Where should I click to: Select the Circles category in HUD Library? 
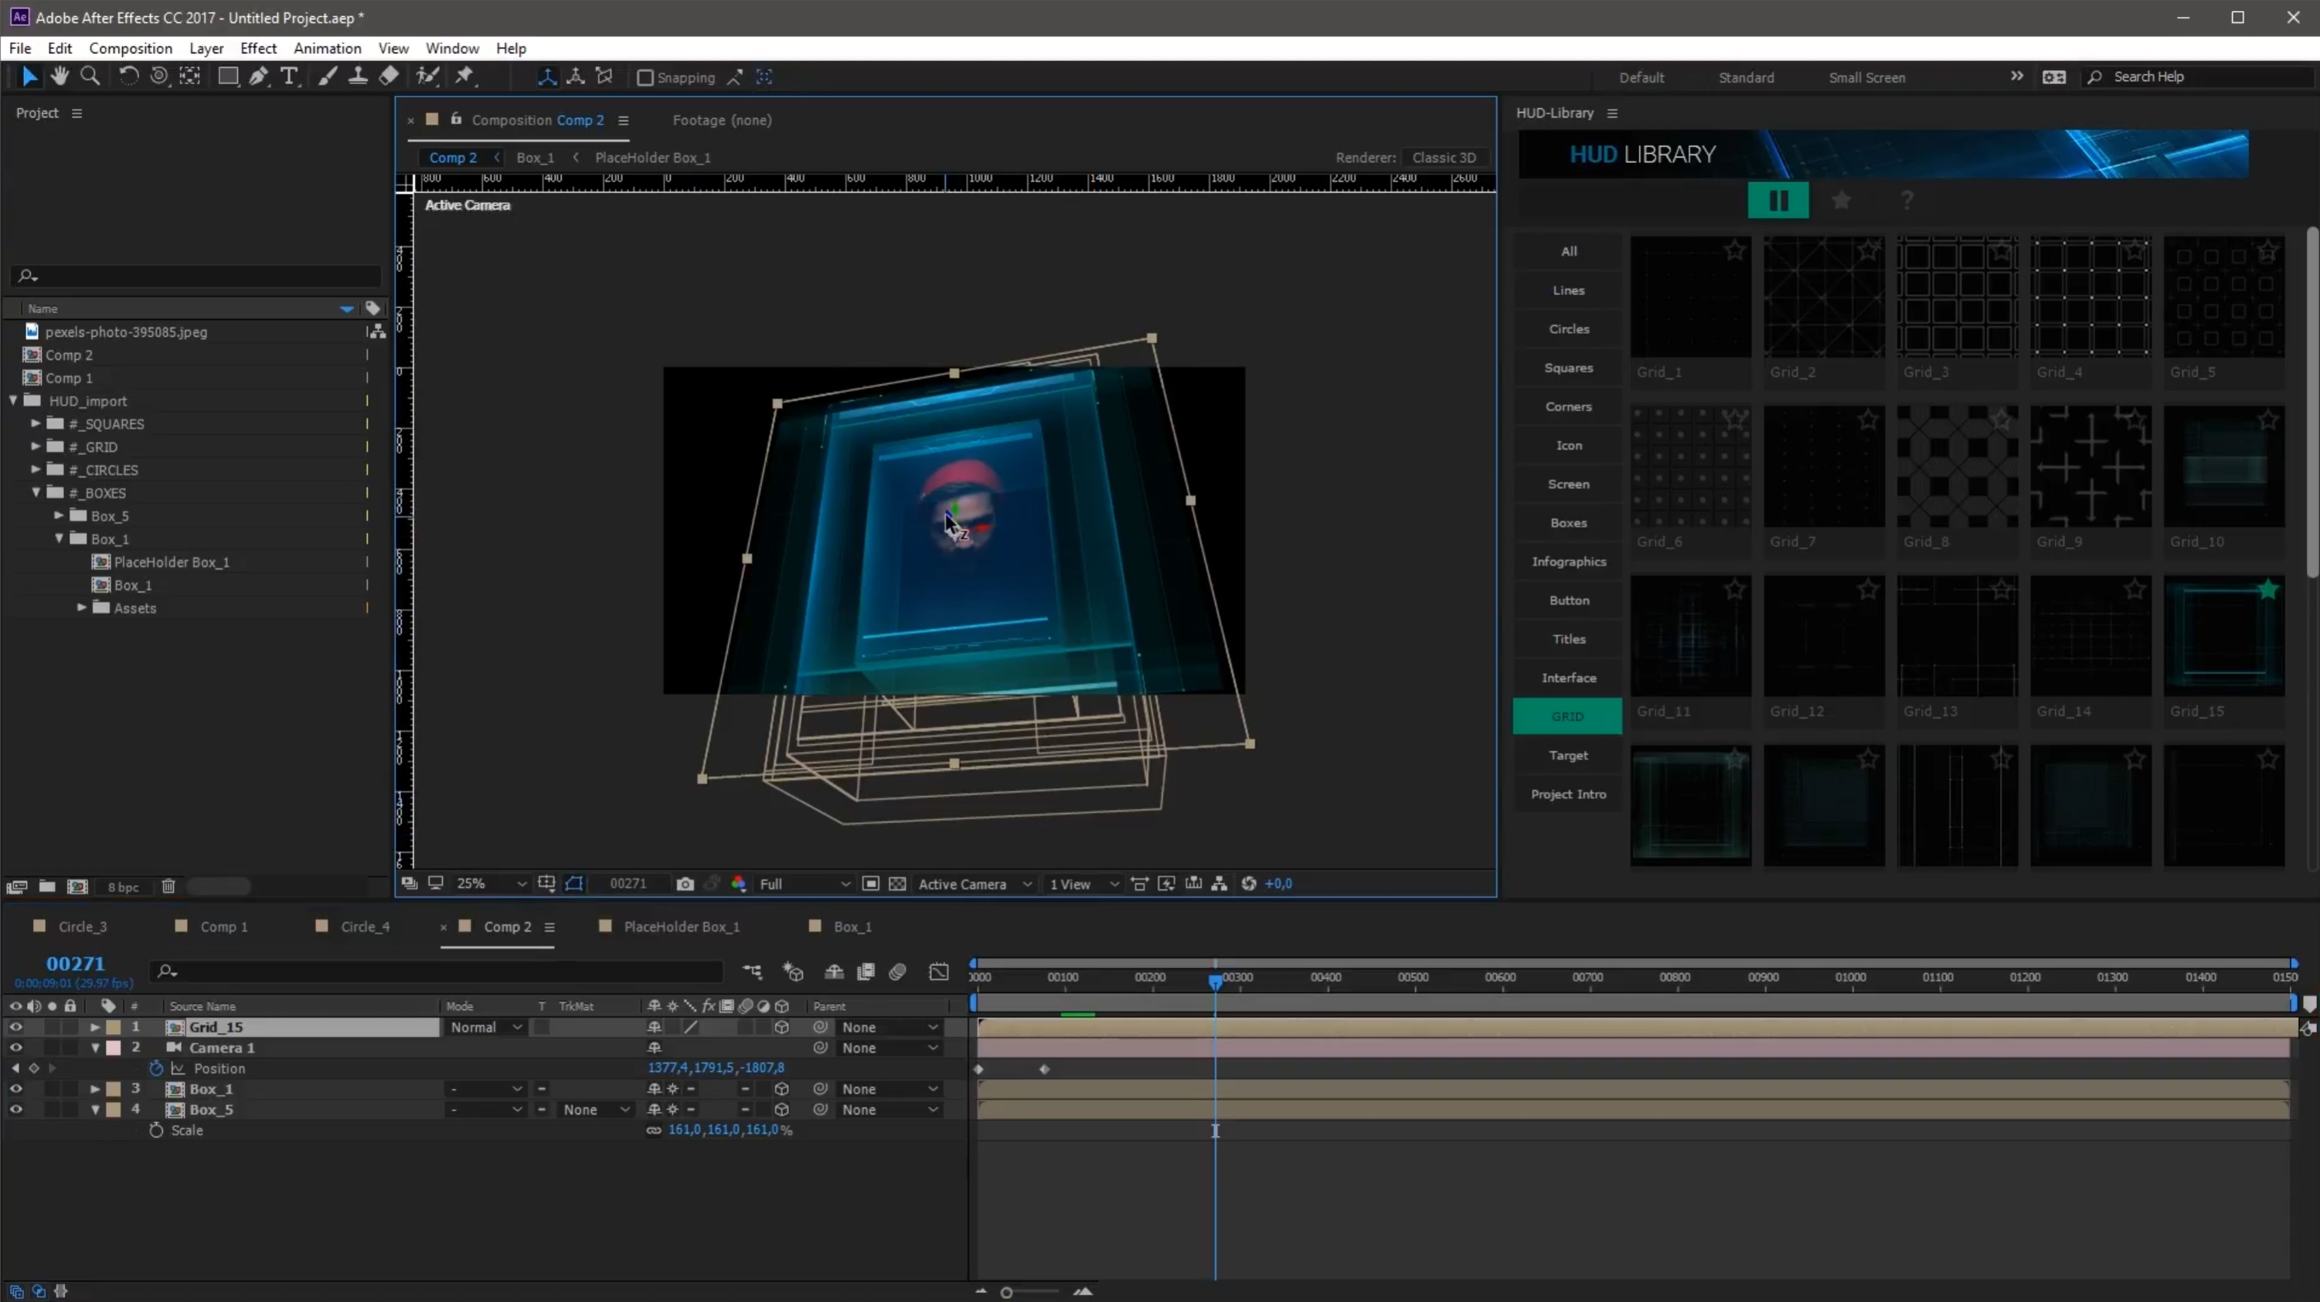tap(1568, 328)
